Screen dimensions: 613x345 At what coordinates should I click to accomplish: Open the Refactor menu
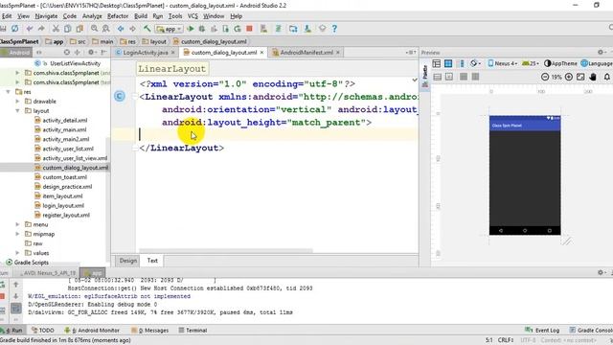118,16
